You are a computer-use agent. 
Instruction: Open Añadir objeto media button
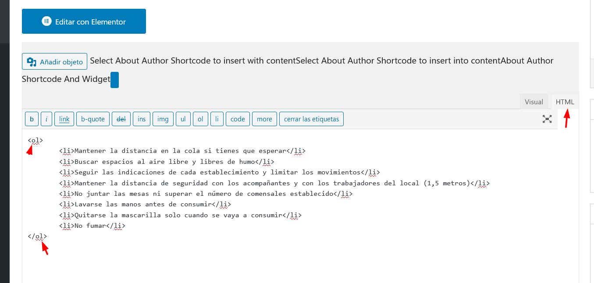(55, 62)
